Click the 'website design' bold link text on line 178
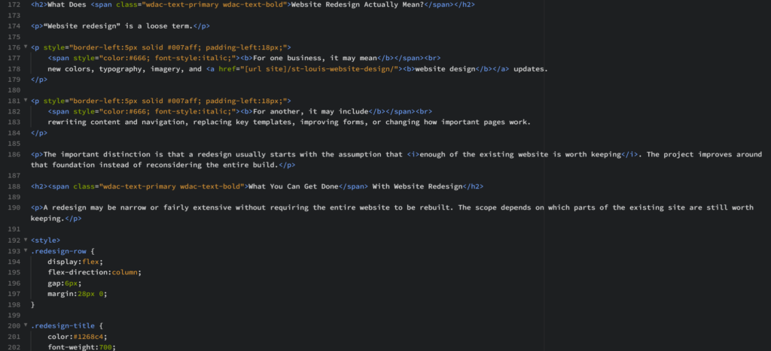Image resolution: width=771 pixels, height=351 pixels. pos(446,69)
